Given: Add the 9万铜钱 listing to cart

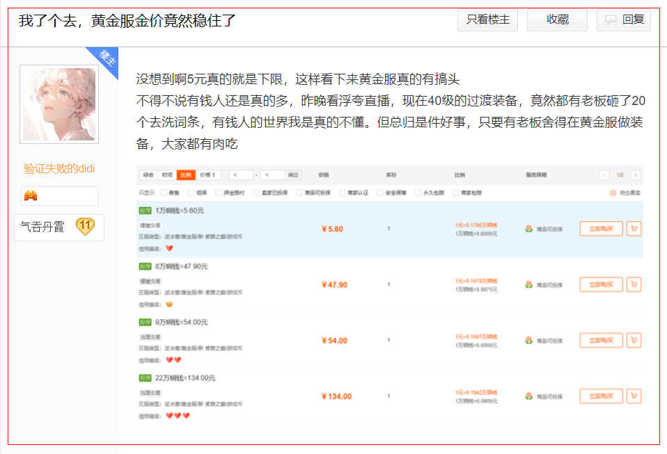Looking at the screenshot, I should point(634,340).
